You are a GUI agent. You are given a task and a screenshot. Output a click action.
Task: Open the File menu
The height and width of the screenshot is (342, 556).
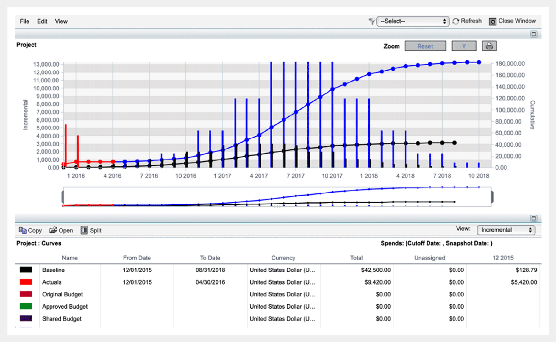tap(24, 21)
